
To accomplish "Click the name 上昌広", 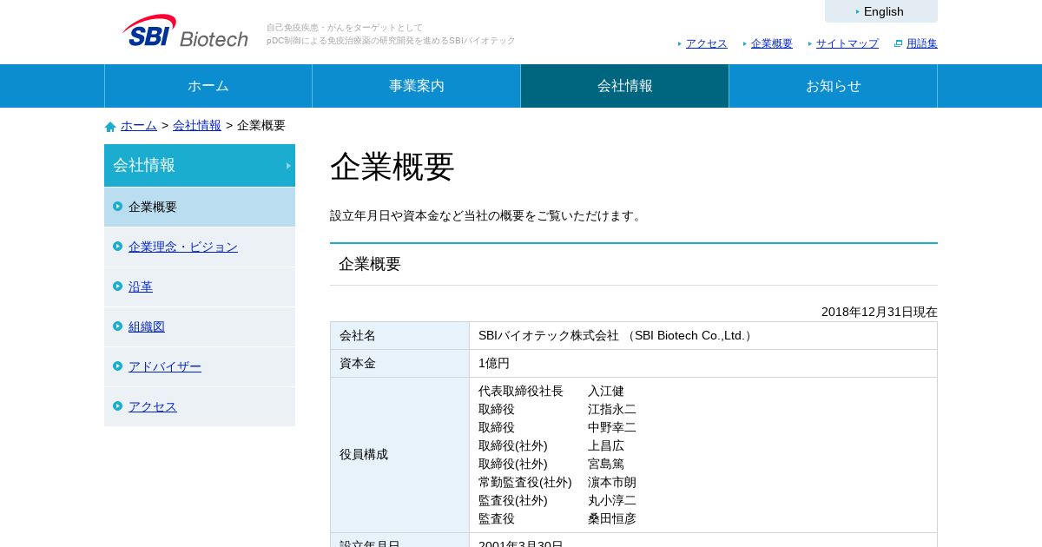I will click(x=606, y=446).
